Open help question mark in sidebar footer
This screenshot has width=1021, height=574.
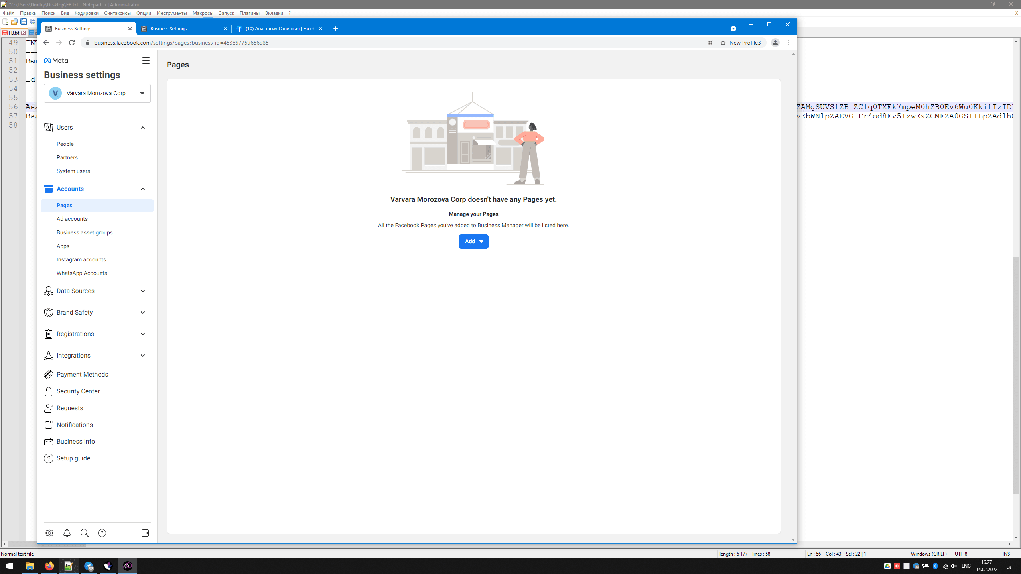pos(102,533)
